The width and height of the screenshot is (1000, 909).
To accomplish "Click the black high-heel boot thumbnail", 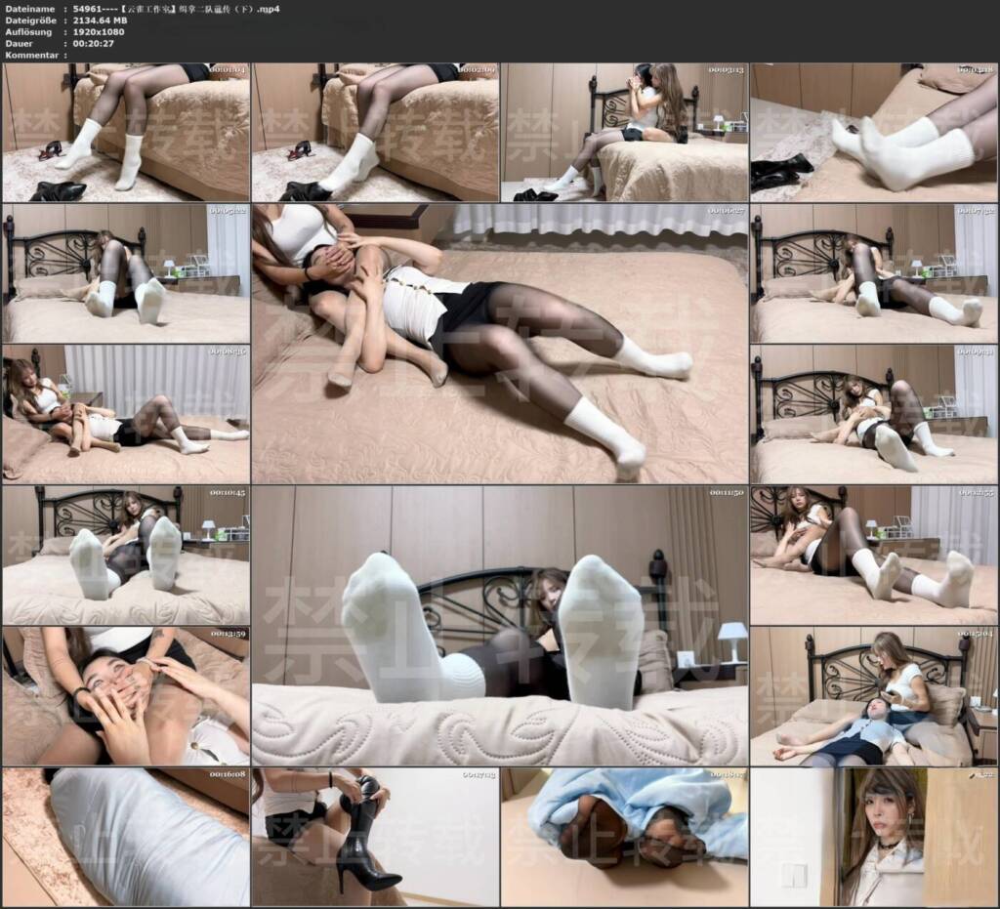I will [375, 838].
